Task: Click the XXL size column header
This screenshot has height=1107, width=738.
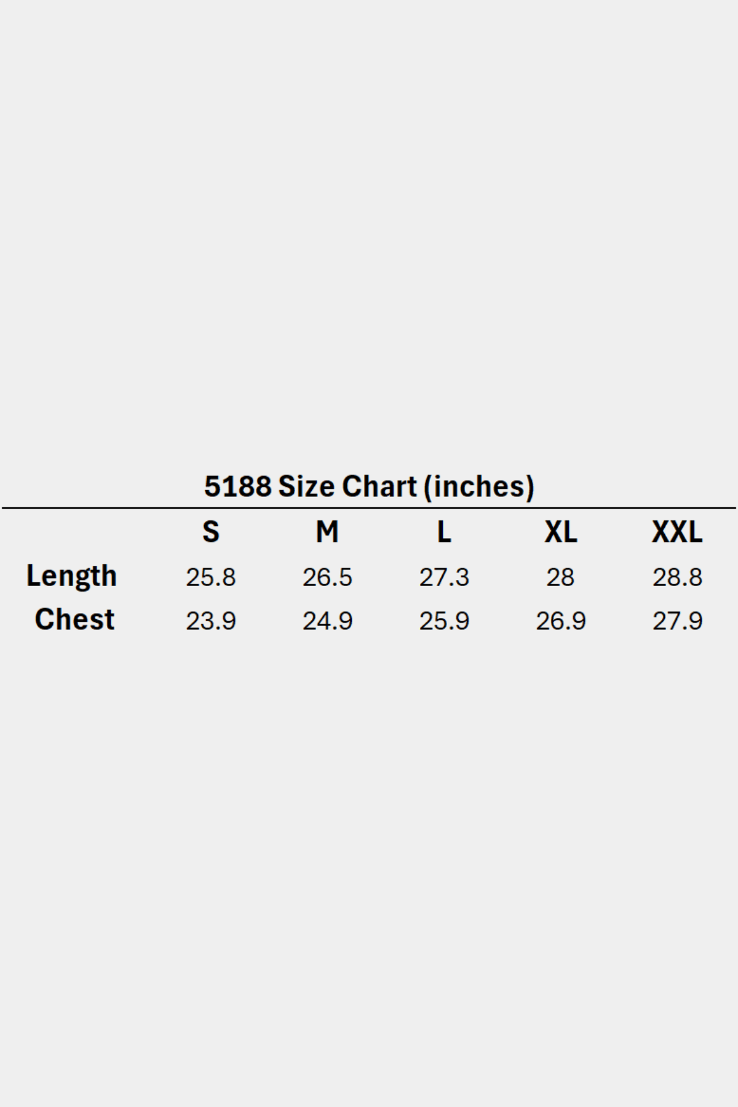Action: coord(677,532)
